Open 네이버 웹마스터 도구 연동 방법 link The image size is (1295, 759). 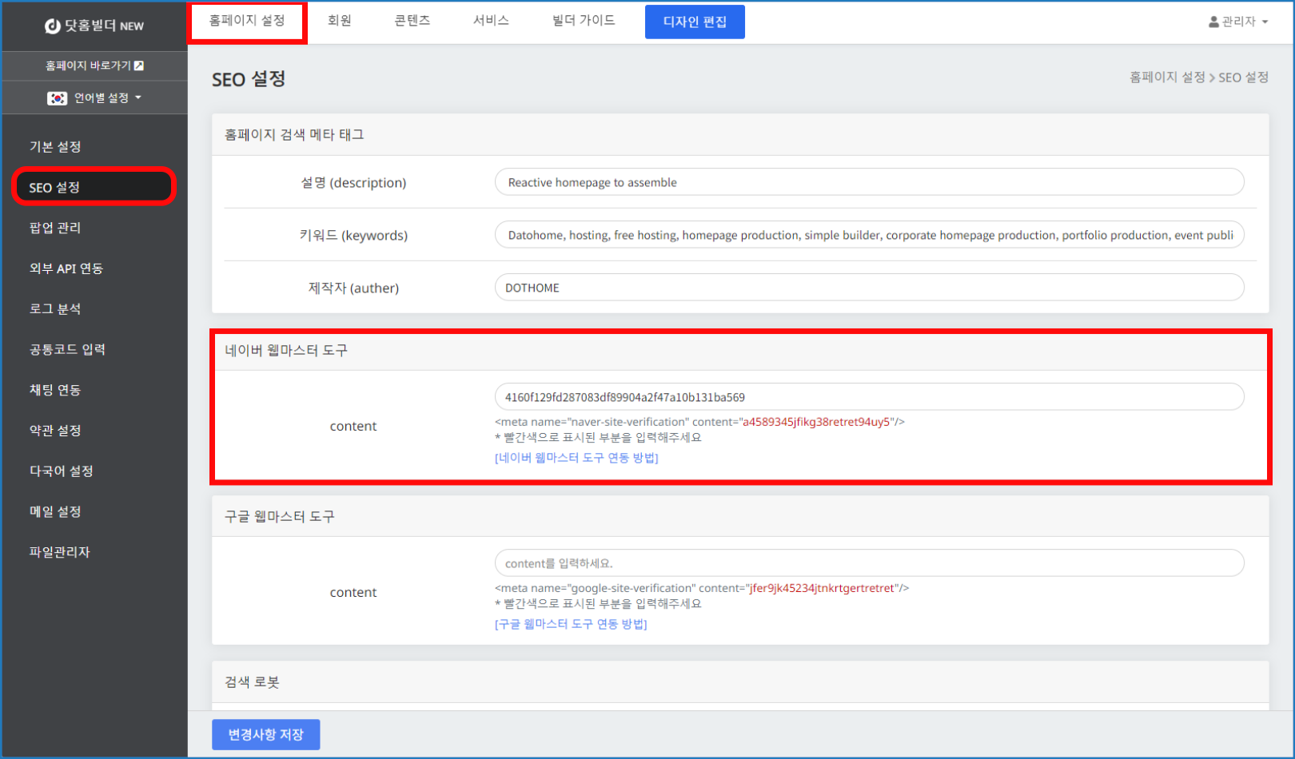(x=576, y=458)
